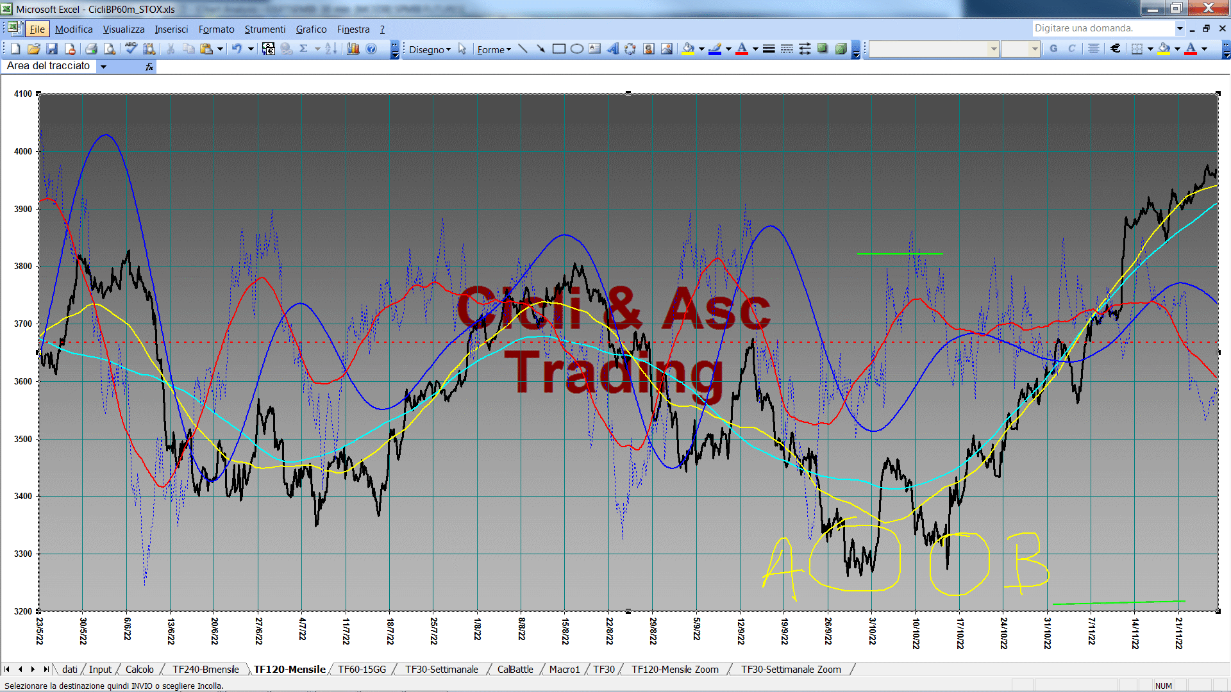Switch to the CalBattle sheet tab
The width and height of the screenshot is (1231, 692).
point(515,670)
